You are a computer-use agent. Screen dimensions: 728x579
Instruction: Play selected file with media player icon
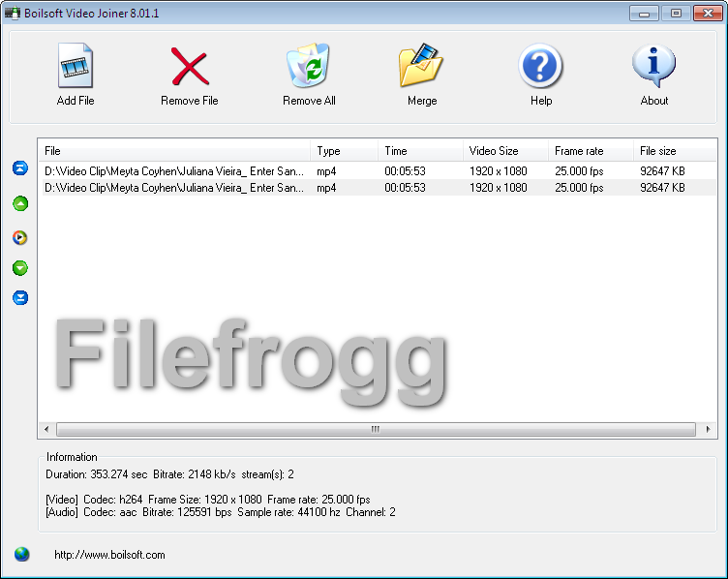coord(20,237)
